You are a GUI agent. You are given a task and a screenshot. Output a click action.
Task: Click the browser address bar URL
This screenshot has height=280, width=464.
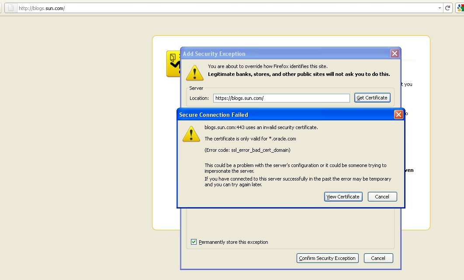(x=42, y=8)
